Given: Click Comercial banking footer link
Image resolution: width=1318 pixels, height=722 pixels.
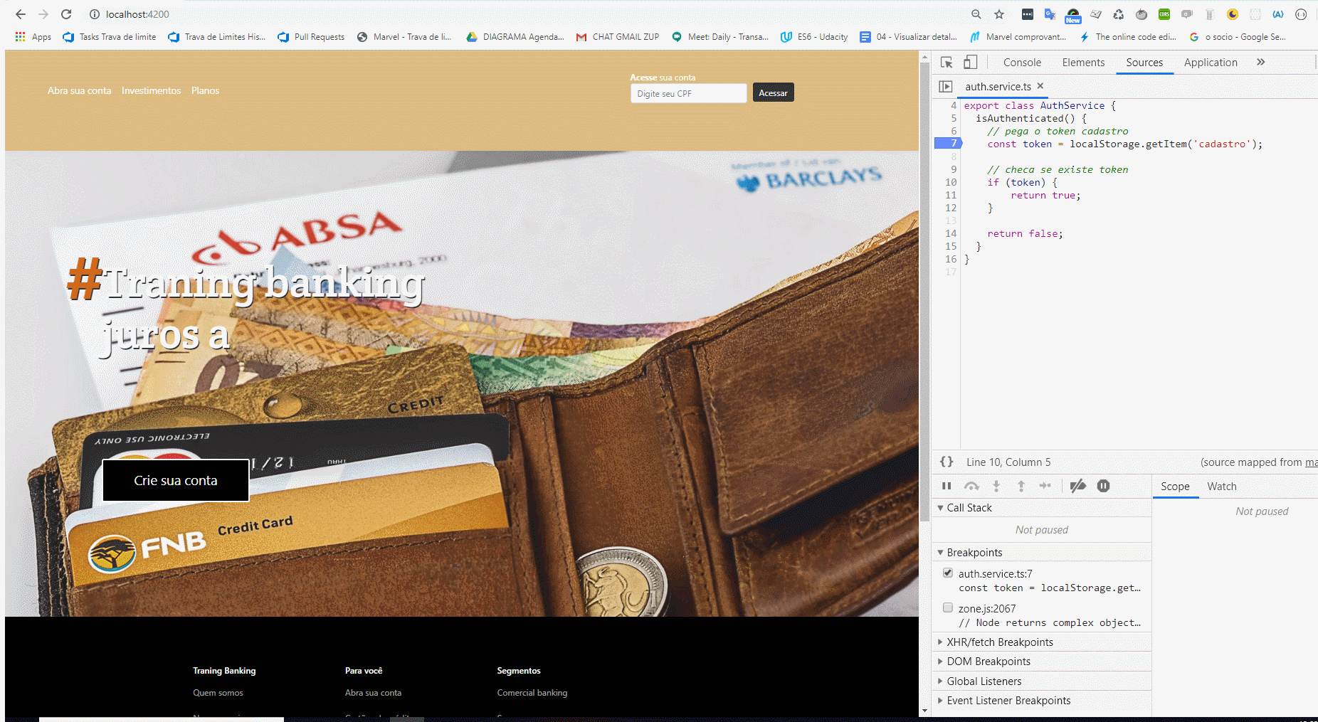Looking at the screenshot, I should pos(532,693).
